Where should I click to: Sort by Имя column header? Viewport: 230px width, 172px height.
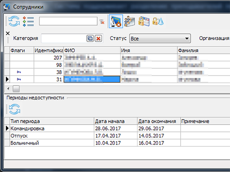click(x=149, y=51)
